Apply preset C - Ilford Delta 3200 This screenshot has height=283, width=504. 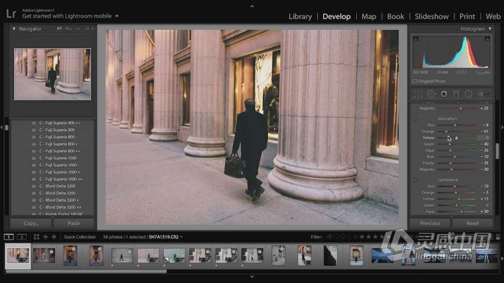[x=58, y=186]
